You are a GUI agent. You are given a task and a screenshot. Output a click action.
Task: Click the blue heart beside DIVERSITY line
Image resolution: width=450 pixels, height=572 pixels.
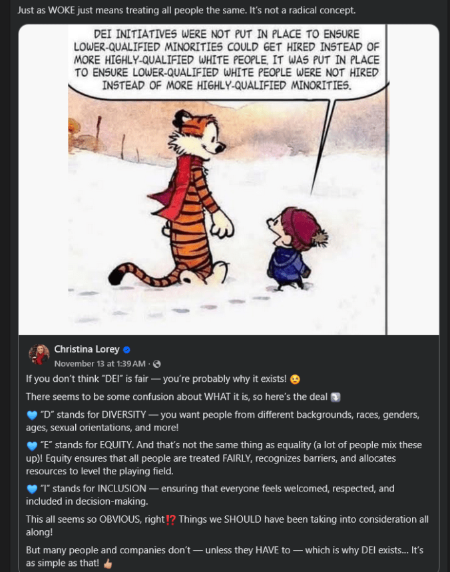(32, 415)
